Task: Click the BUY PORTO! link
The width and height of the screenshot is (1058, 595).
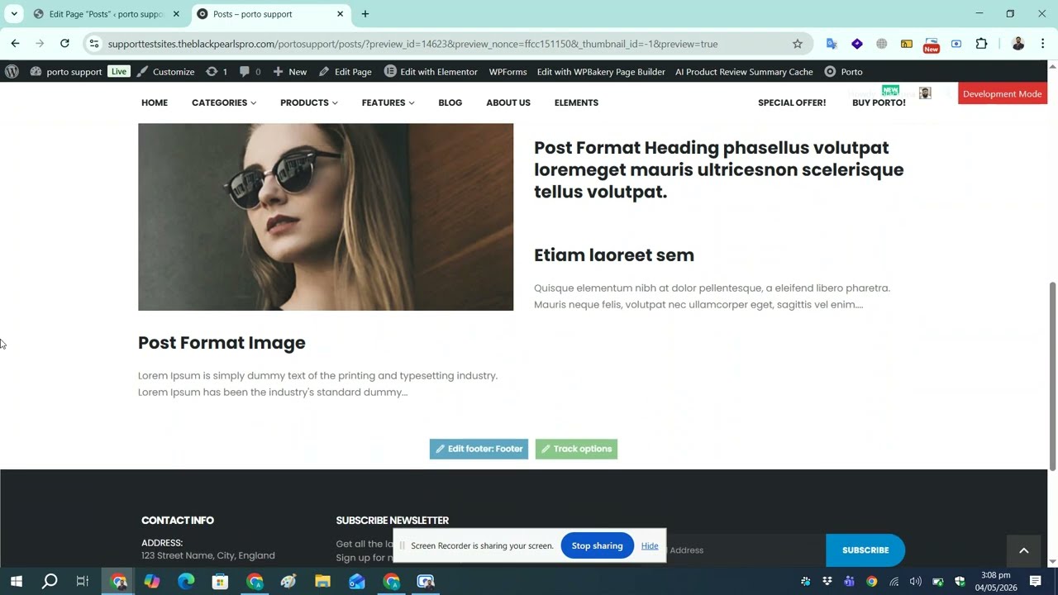Action: 879,102
